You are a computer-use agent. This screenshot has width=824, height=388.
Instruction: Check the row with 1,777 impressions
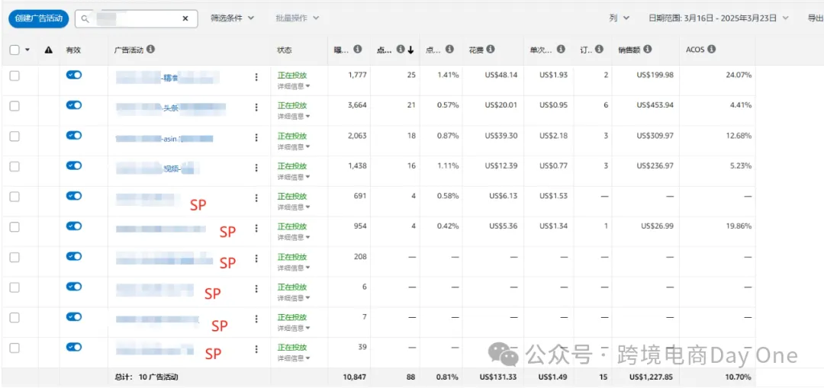14,75
